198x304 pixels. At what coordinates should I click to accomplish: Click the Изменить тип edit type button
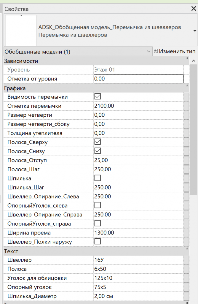coord(175,51)
